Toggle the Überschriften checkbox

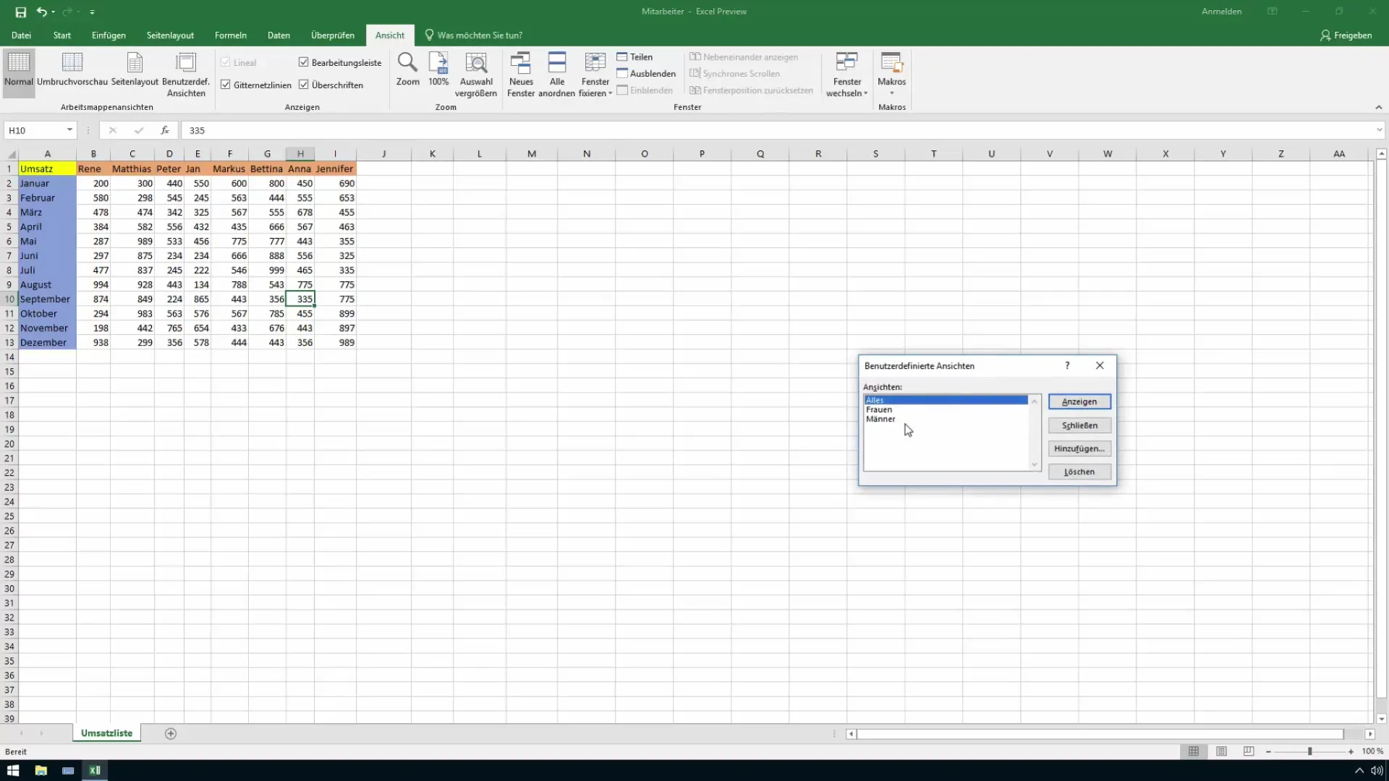click(x=304, y=85)
